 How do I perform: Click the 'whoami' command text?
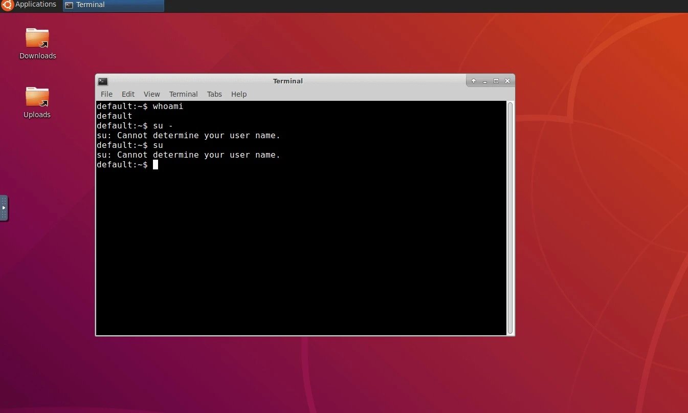pos(168,106)
